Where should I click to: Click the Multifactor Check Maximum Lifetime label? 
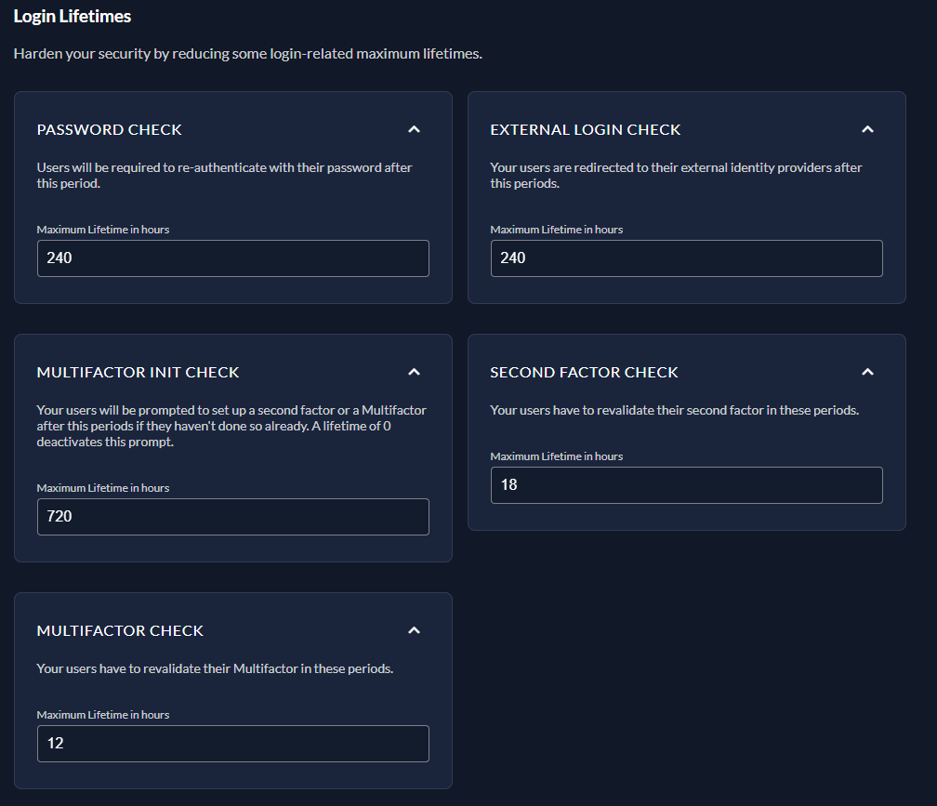(x=103, y=715)
